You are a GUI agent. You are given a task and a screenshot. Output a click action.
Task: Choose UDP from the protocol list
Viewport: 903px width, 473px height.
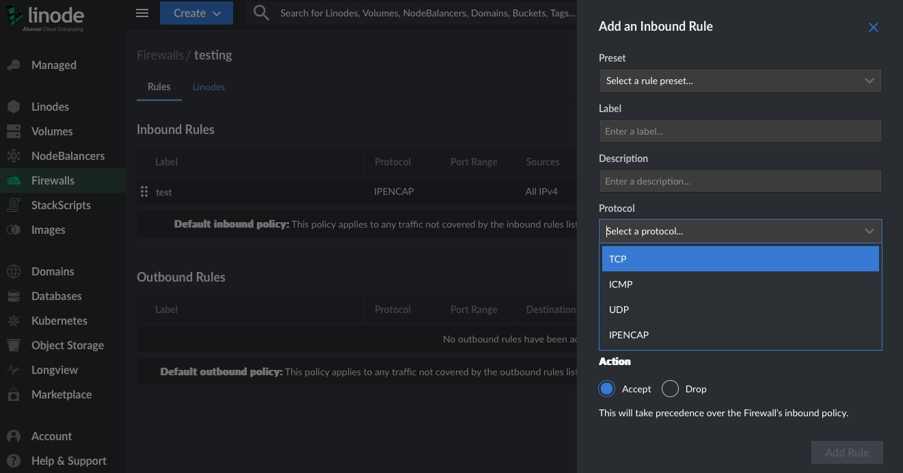coord(740,310)
